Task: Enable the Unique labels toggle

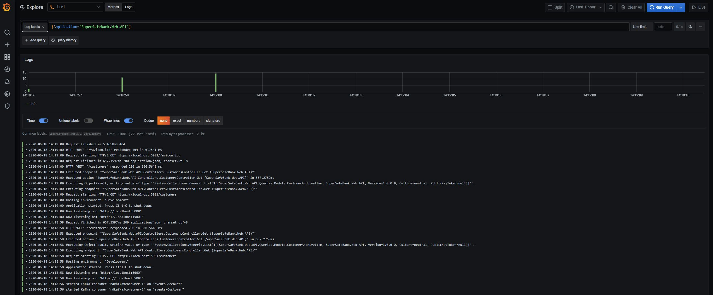Action: [x=88, y=121]
